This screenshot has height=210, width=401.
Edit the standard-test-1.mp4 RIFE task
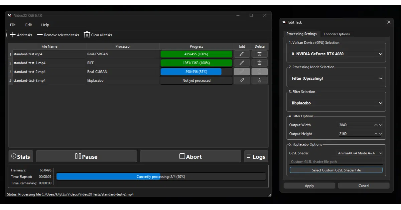click(242, 63)
